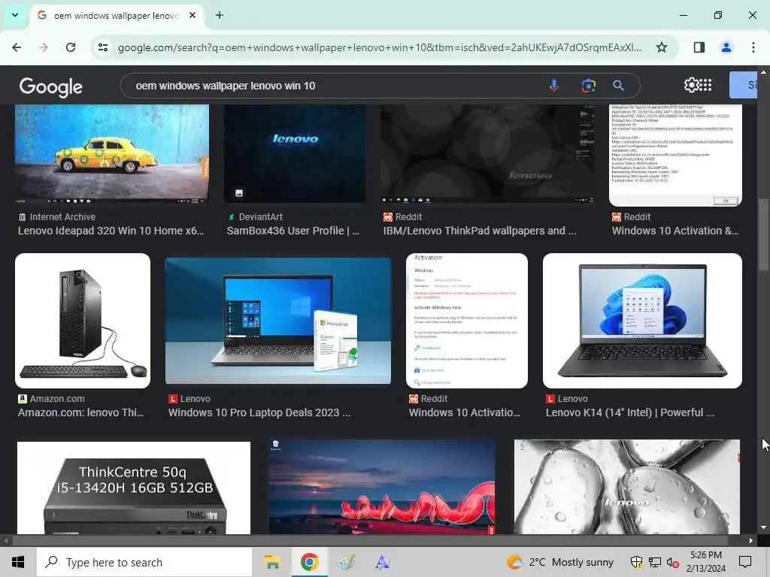The height and width of the screenshot is (577, 770).
Task: Open the laptop with Microsoft box thumbnail
Action: [x=278, y=321]
